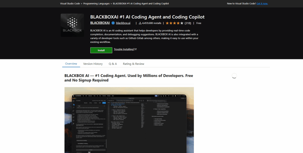
Task: Click the BLACKBOXAI breadcrumb current page text
Action: pyautogui.click(x=141, y=4)
